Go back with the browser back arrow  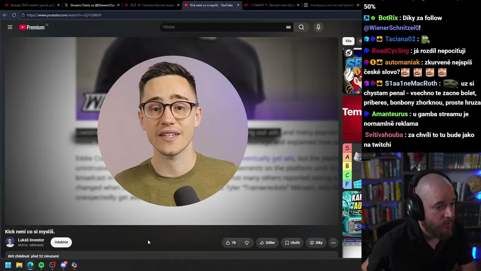pyautogui.click(x=5, y=15)
